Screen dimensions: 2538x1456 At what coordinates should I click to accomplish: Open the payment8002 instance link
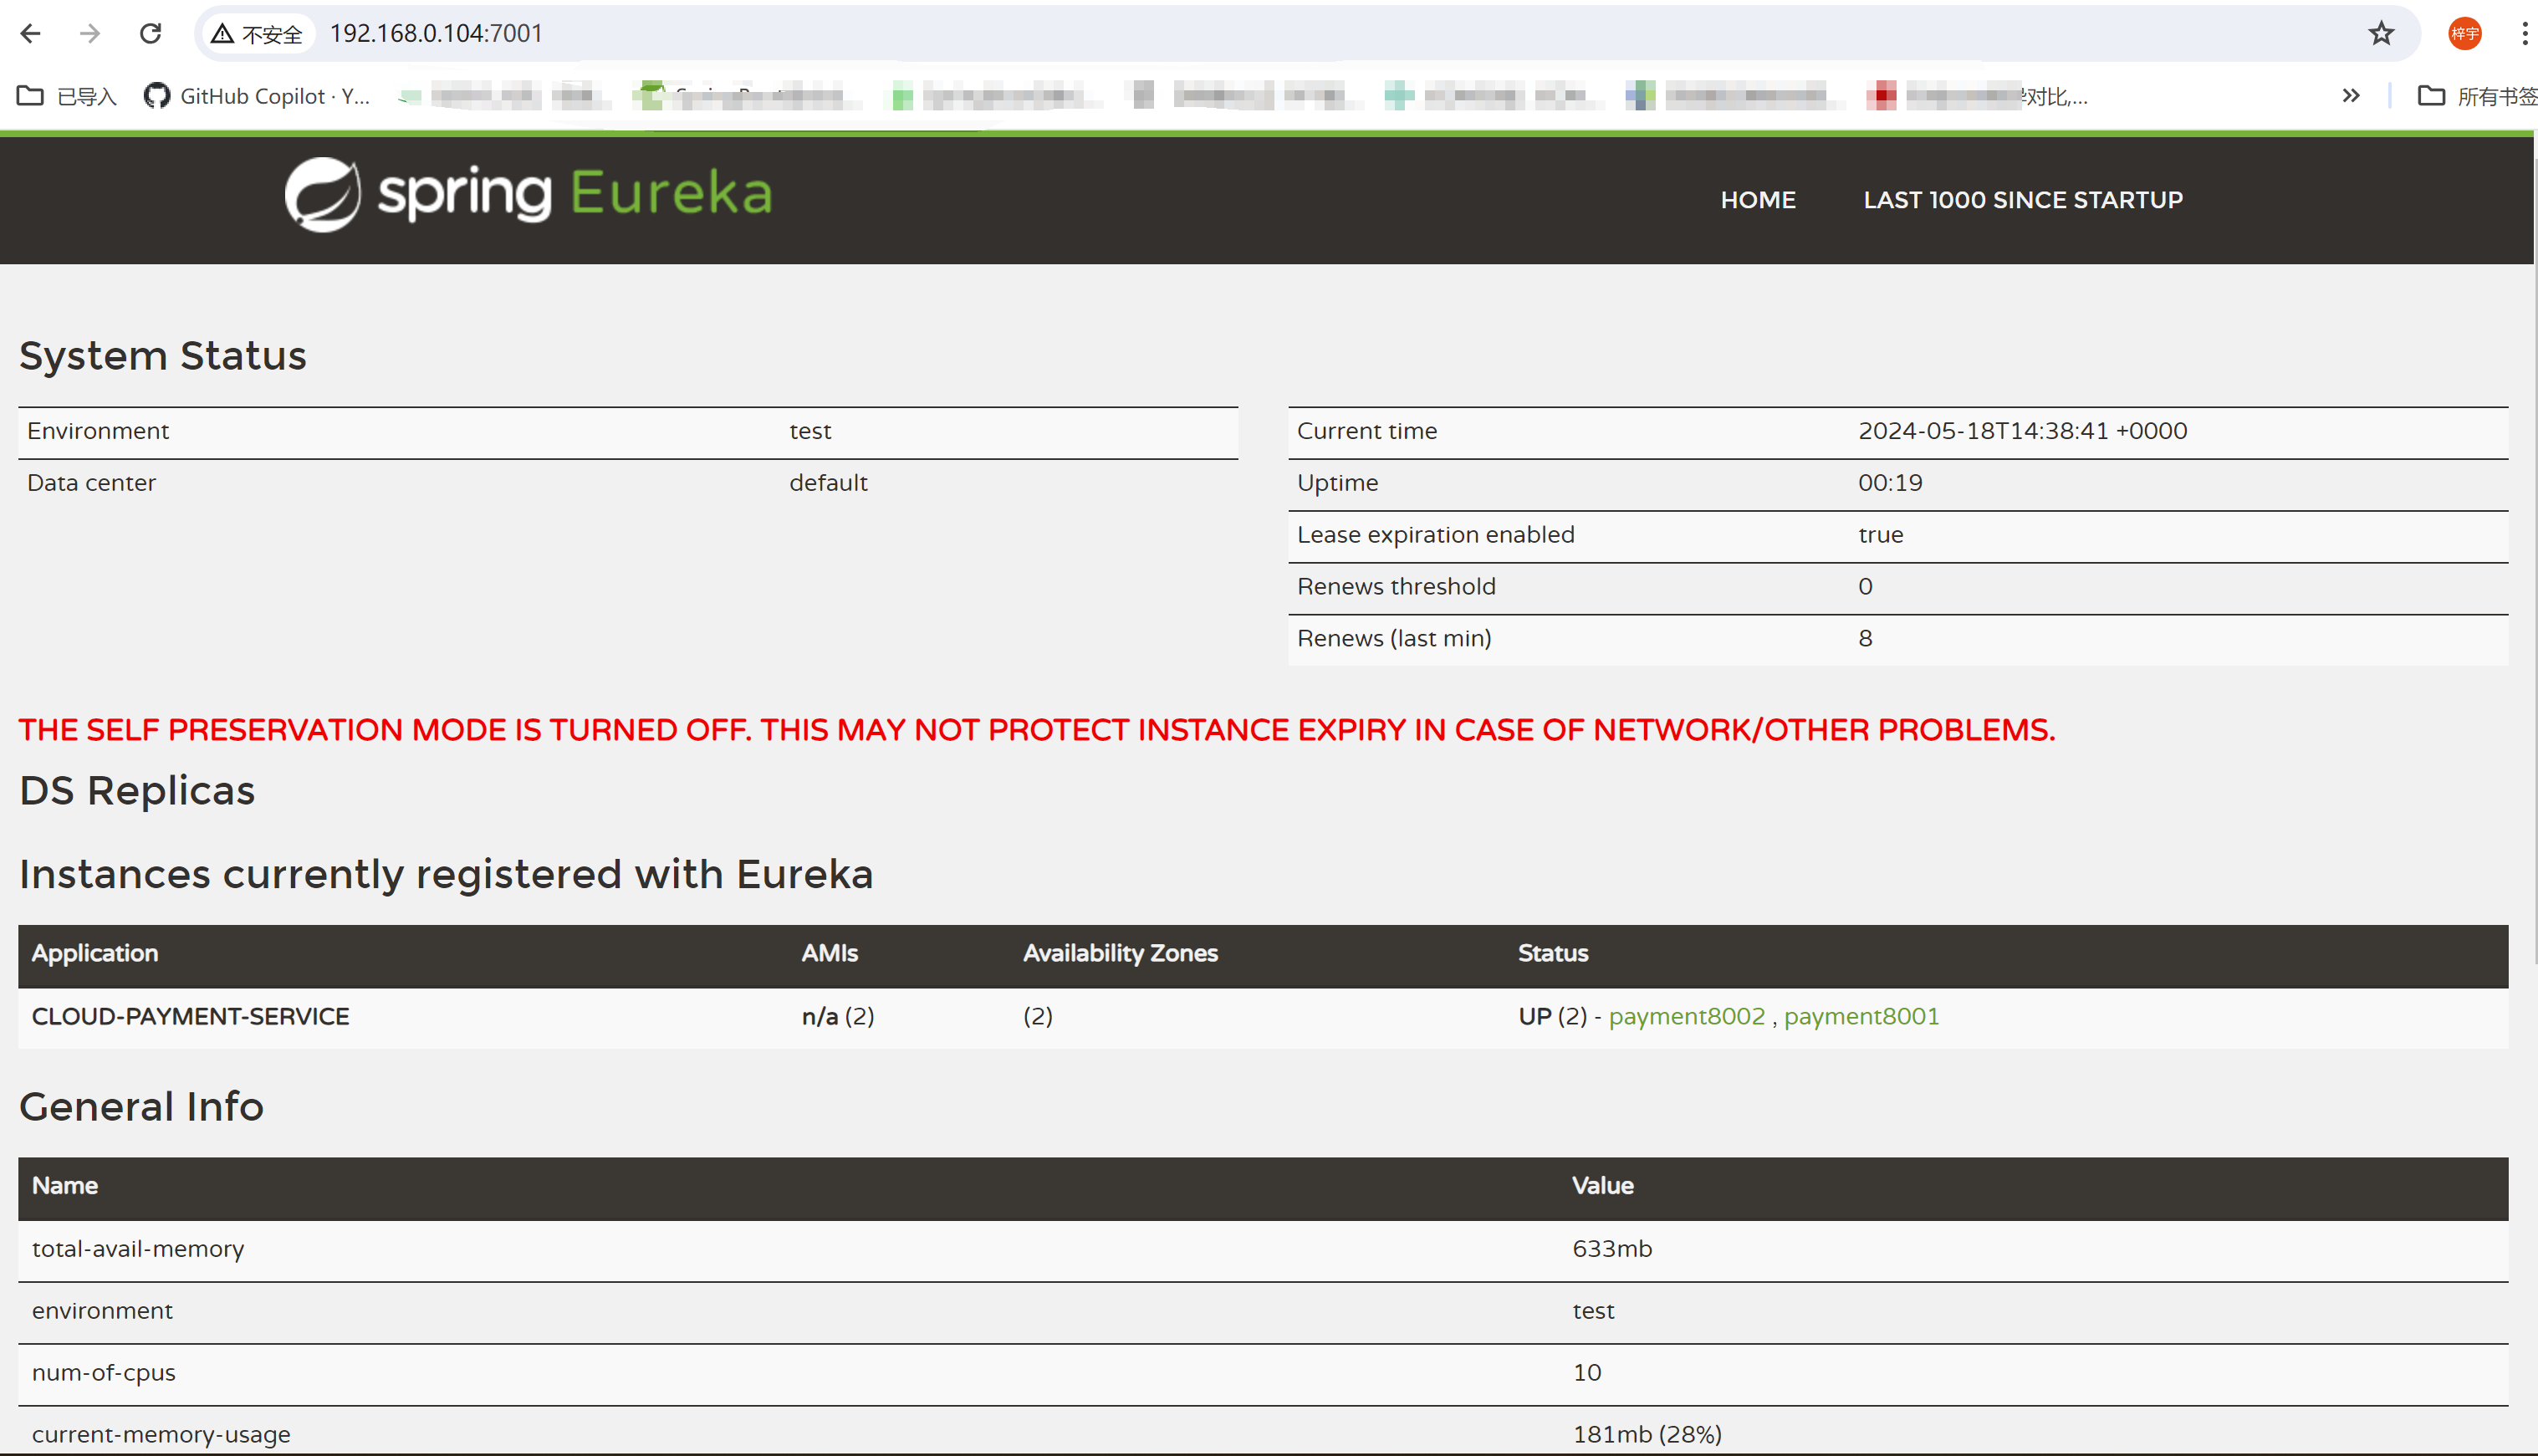1687,1016
